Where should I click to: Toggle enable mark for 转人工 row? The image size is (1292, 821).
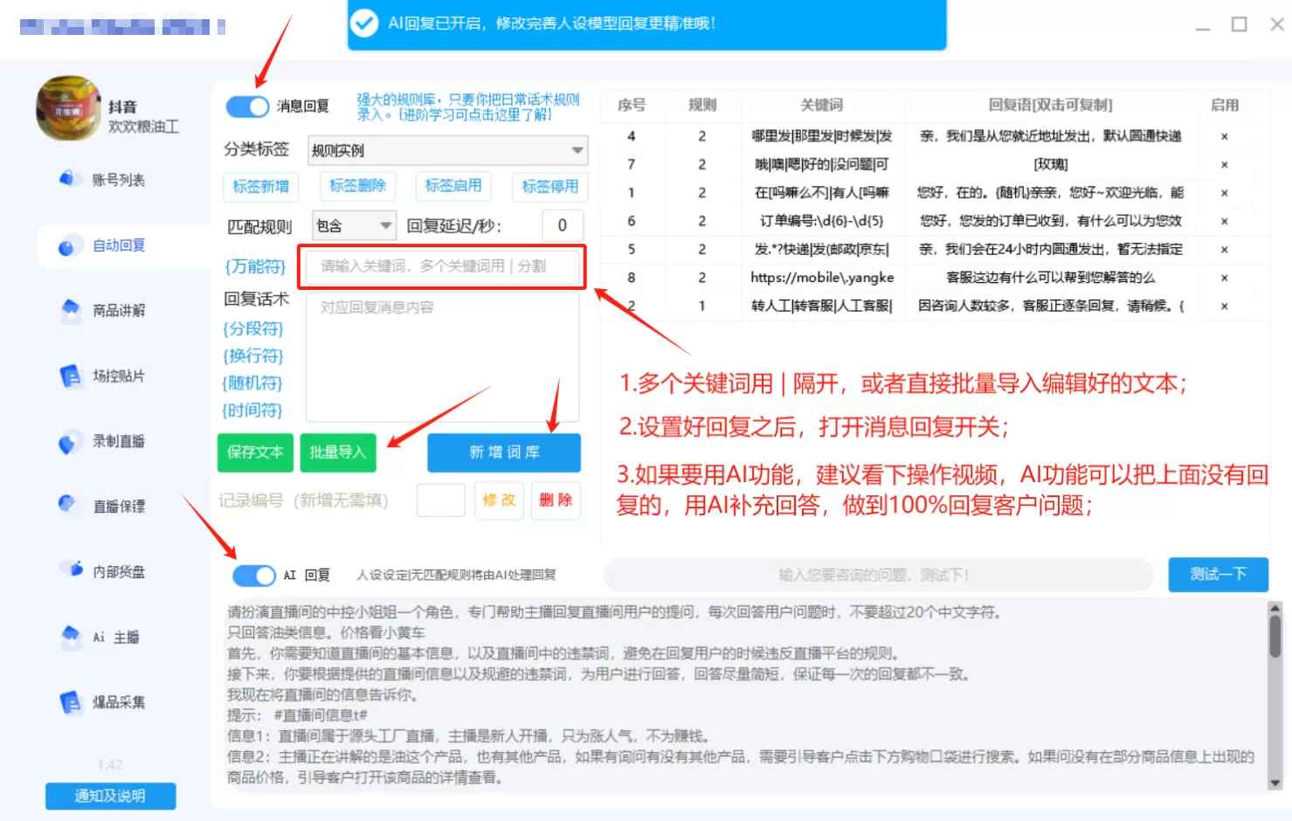pyautogui.click(x=1224, y=307)
